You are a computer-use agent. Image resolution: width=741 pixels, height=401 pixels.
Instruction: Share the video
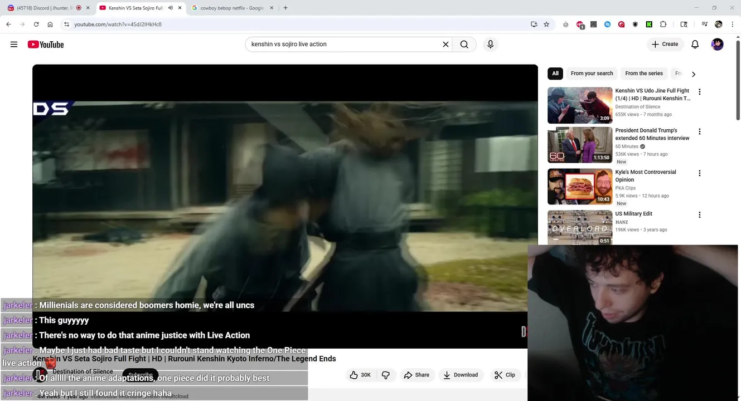(416, 375)
